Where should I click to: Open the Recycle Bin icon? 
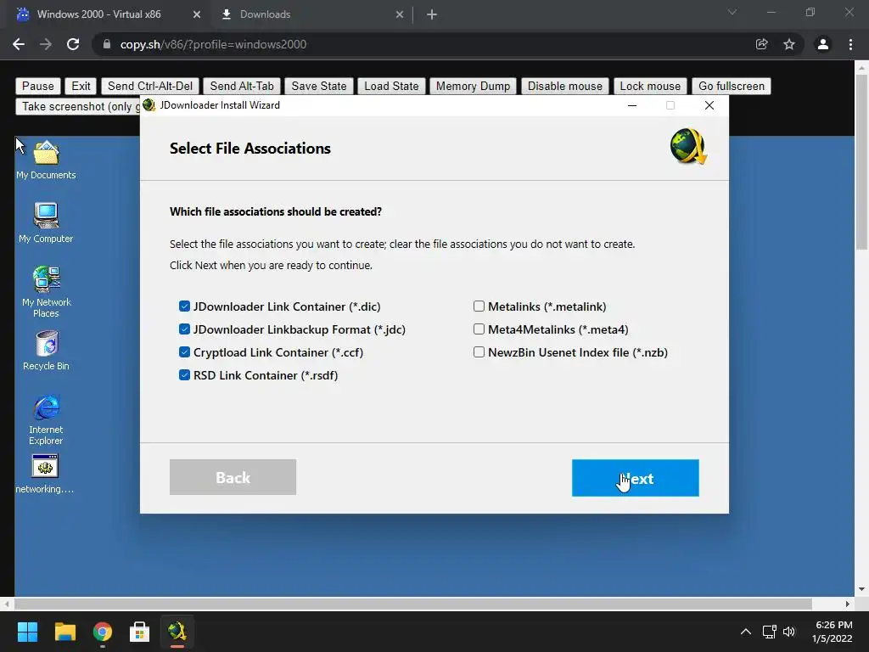(46, 351)
